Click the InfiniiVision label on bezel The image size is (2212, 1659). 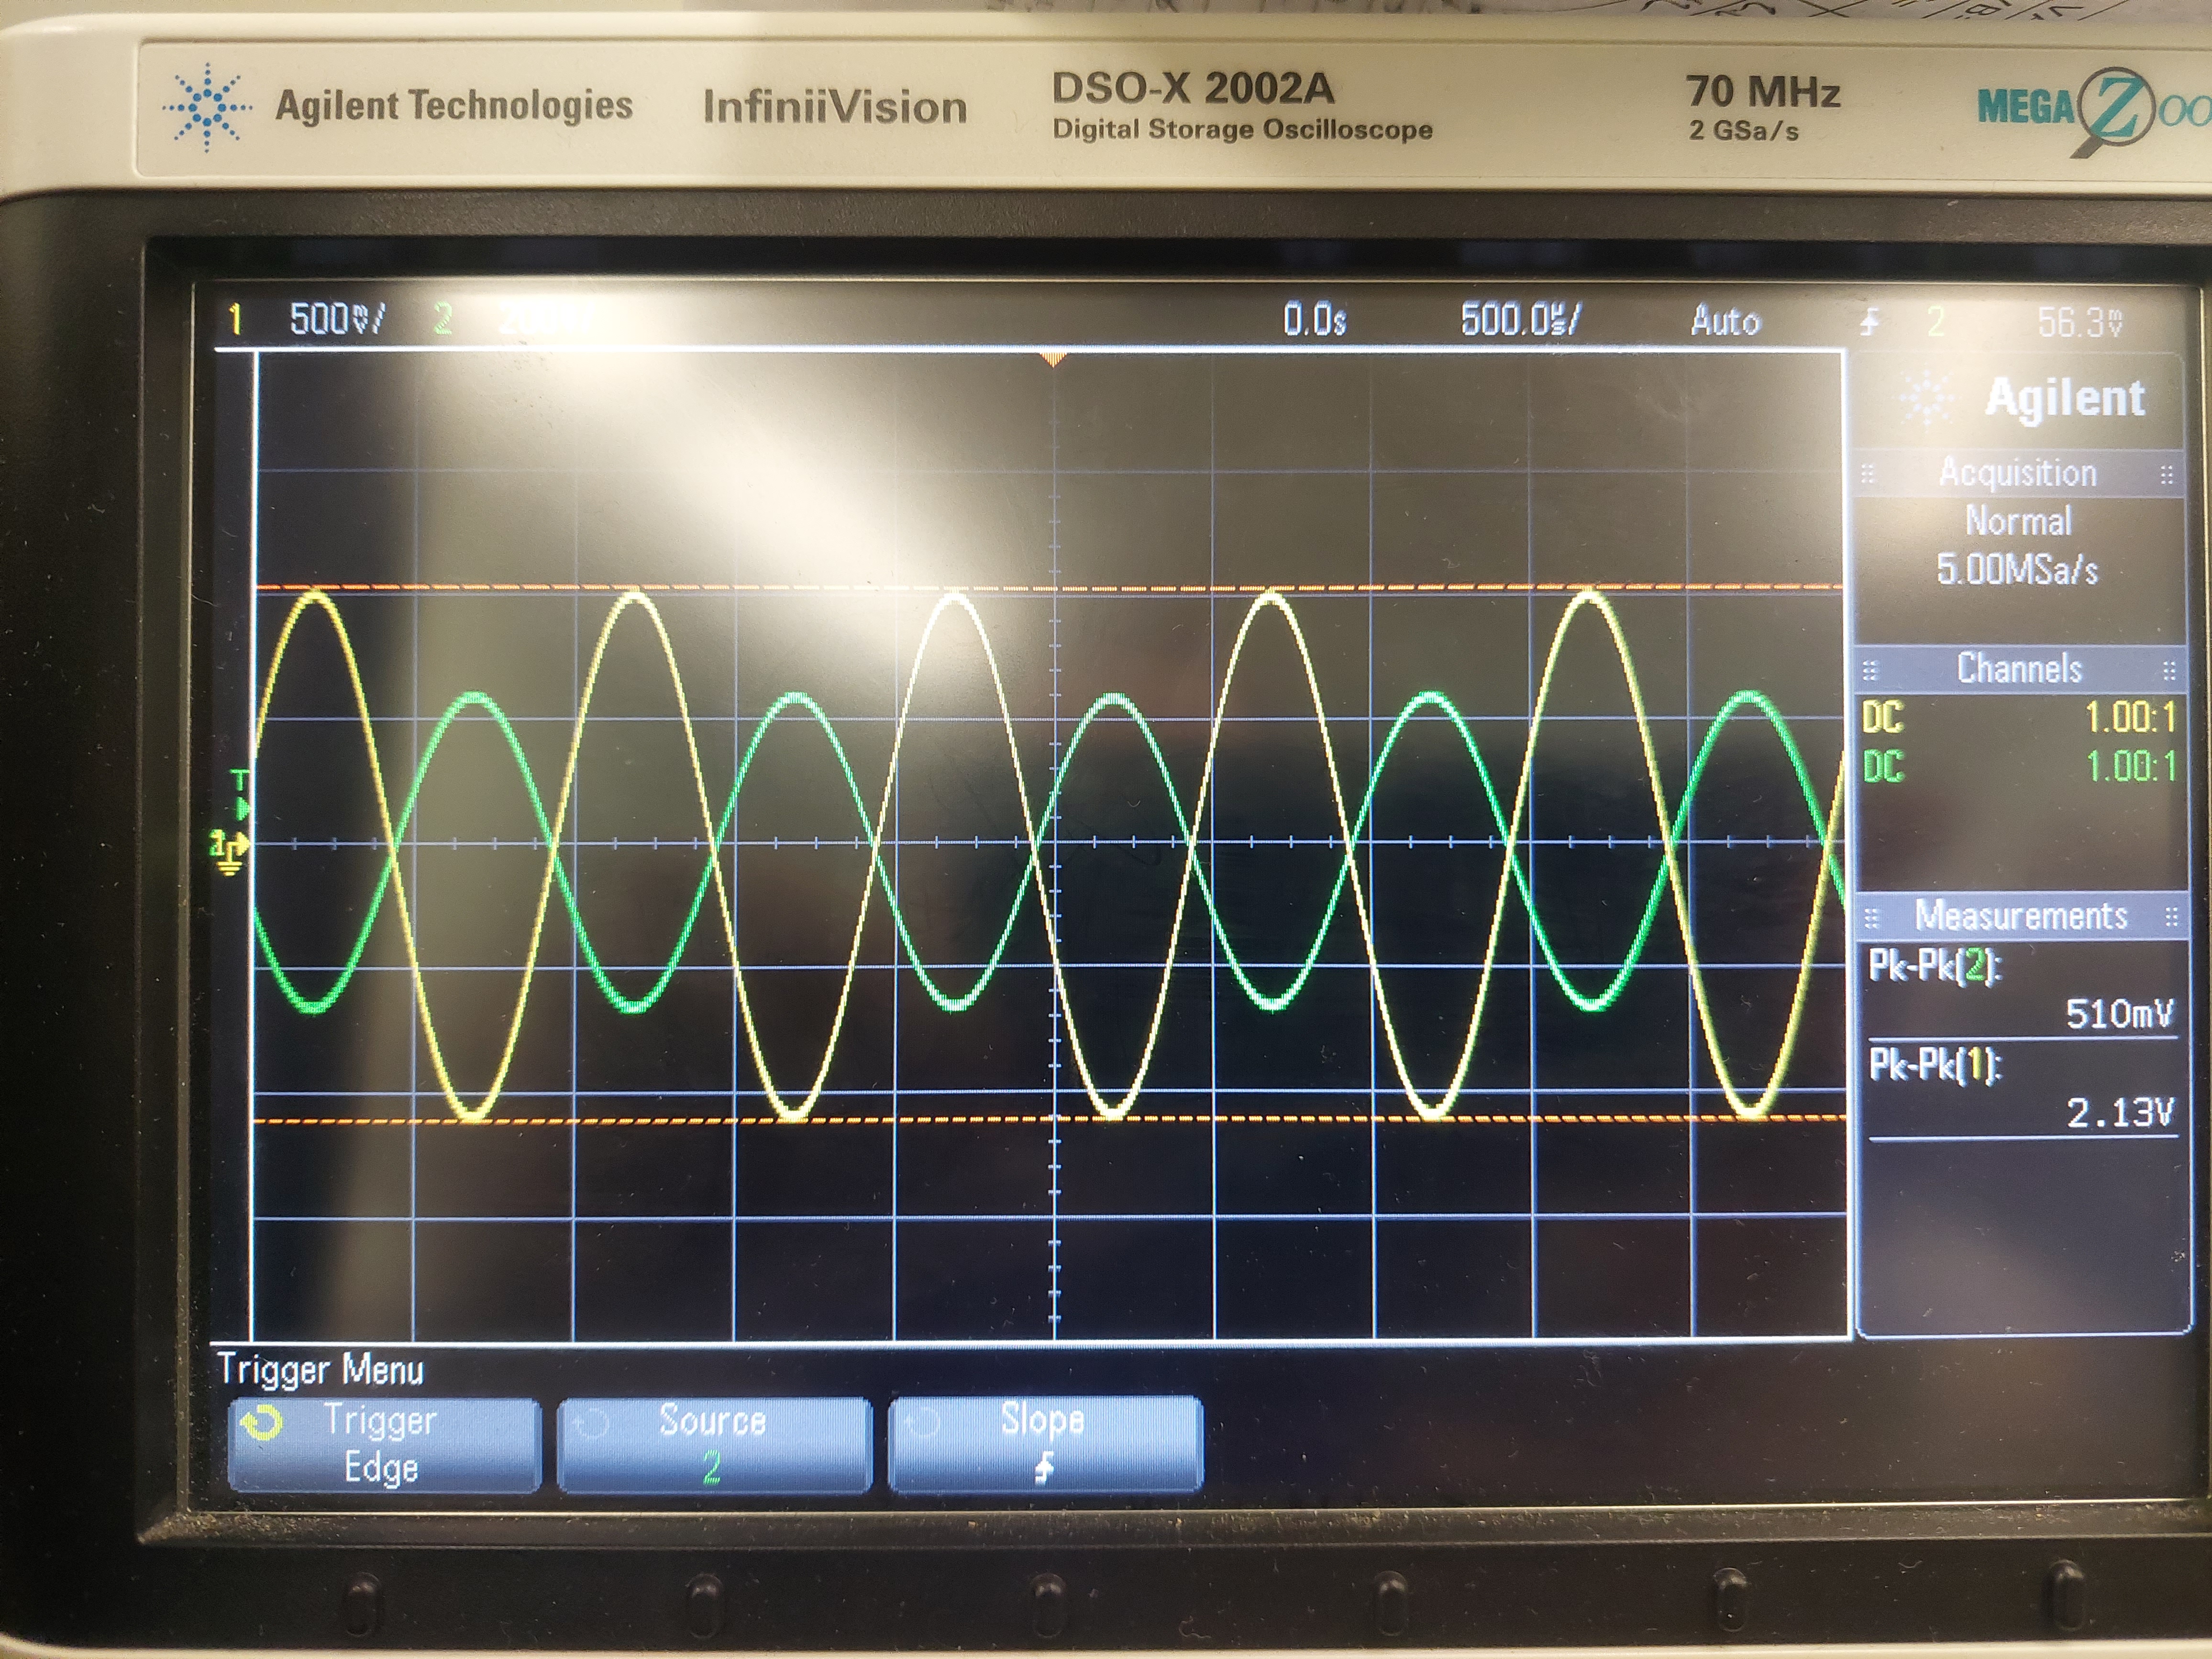[x=835, y=106]
